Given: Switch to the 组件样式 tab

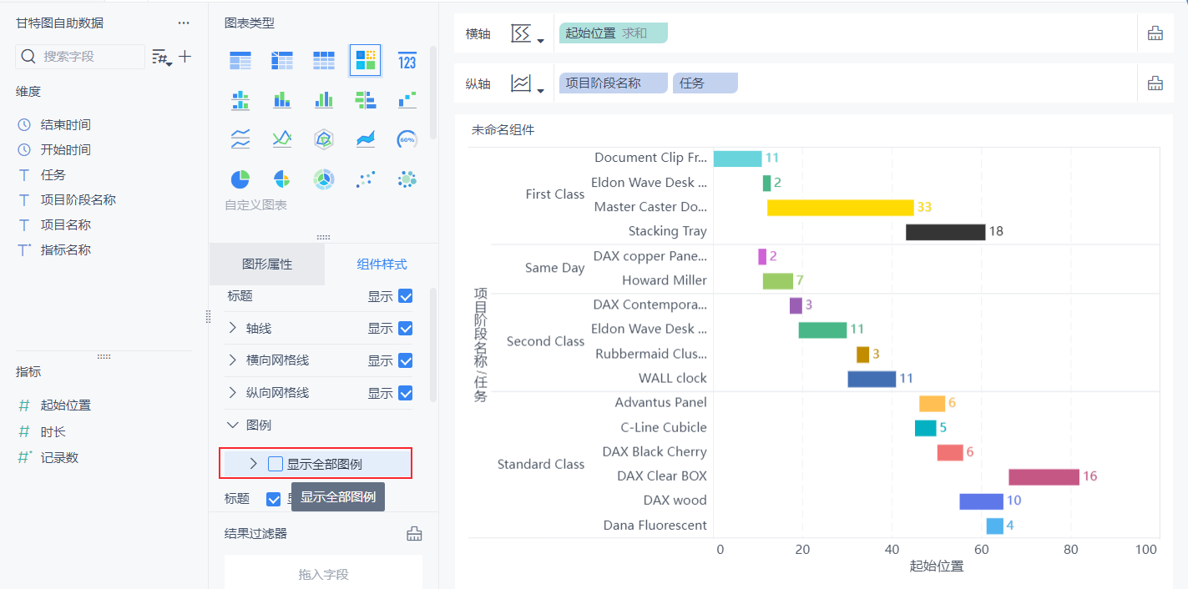Looking at the screenshot, I should 382,264.
